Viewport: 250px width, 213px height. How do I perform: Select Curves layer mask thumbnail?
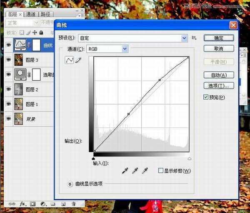36,45
